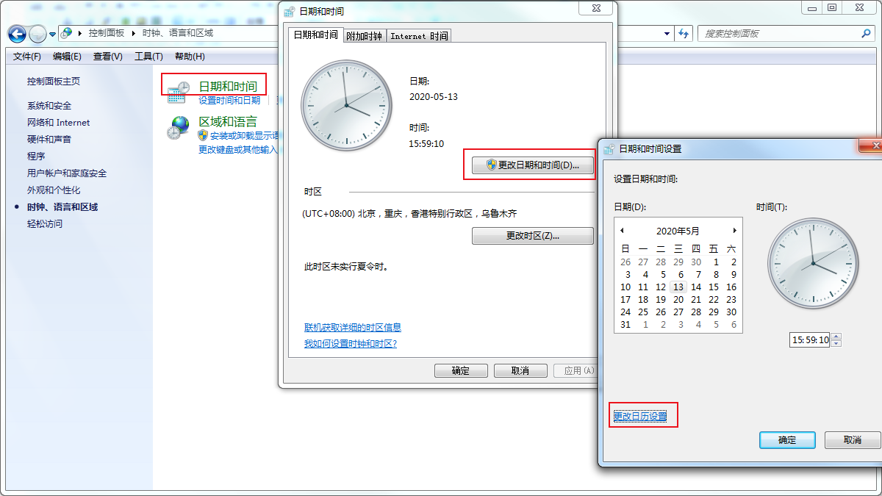The width and height of the screenshot is (882, 496).
Task: Open the address bar history dropdown arrow
Action: click(x=667, y=34)
